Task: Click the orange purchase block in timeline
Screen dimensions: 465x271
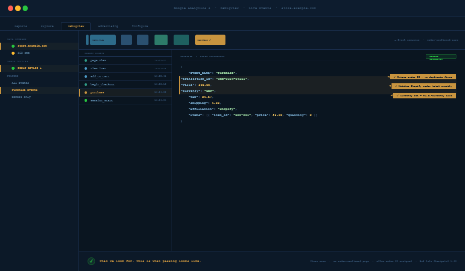Action: point(210,40)
